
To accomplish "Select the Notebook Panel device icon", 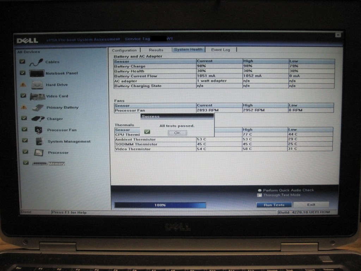I will coord(37,73).
